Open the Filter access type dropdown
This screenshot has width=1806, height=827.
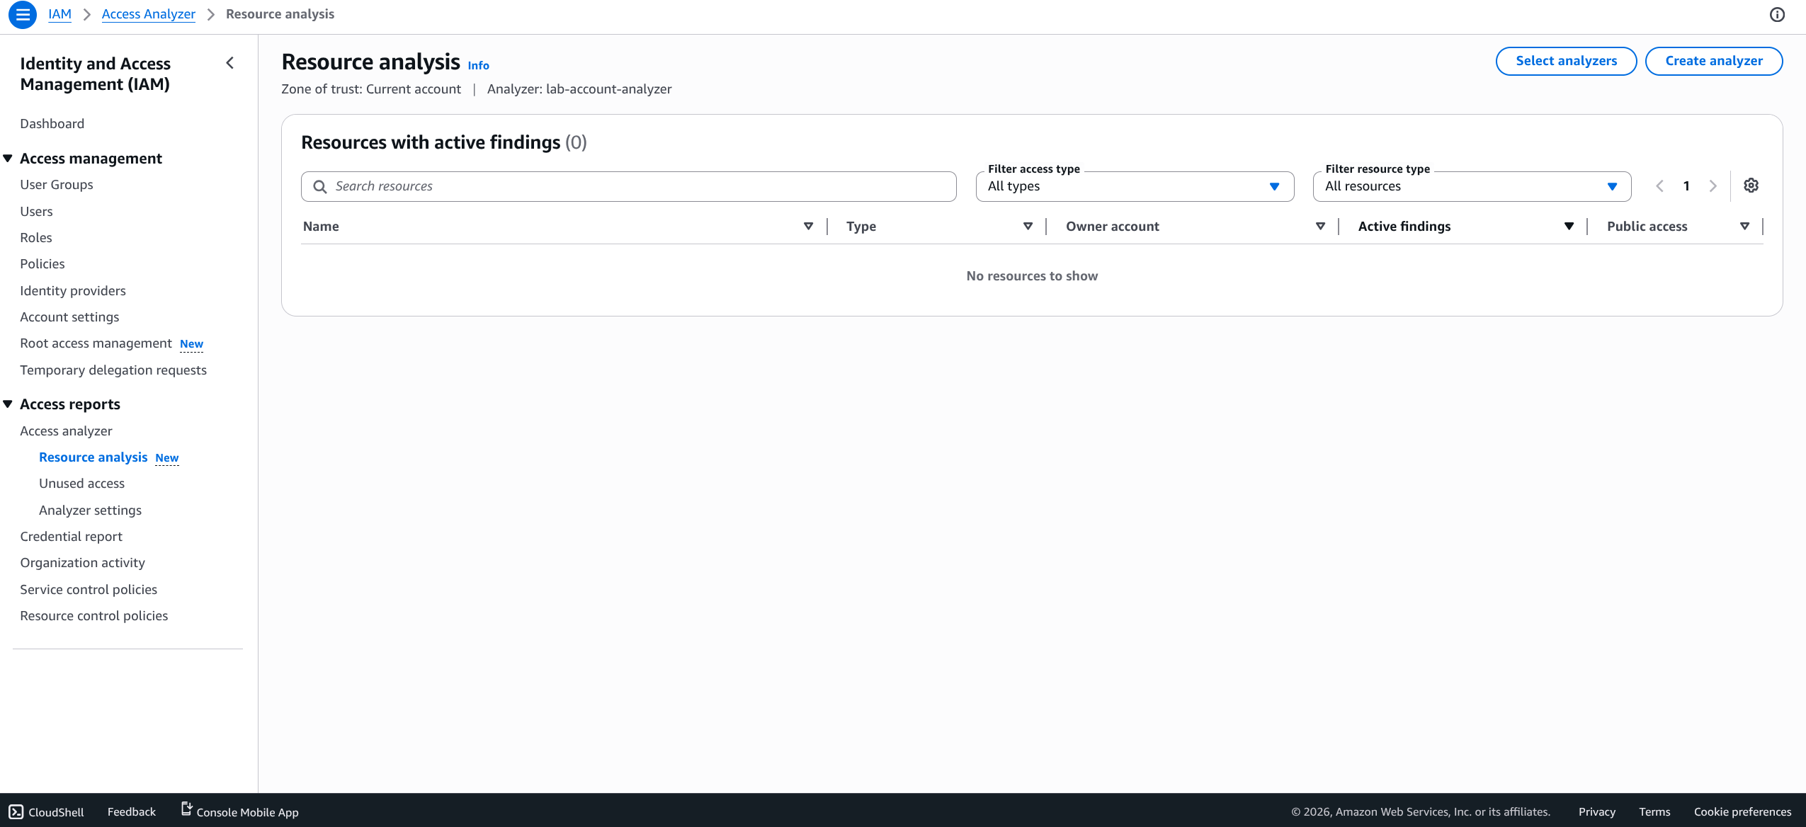click(1135, 186)
